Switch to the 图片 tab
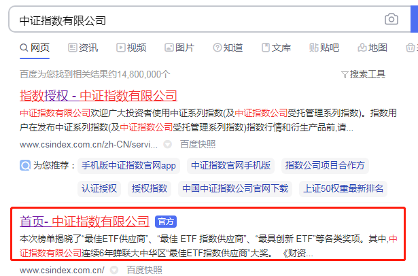The height and width of the screenshot is (276, 418). [x=179, y=48]
